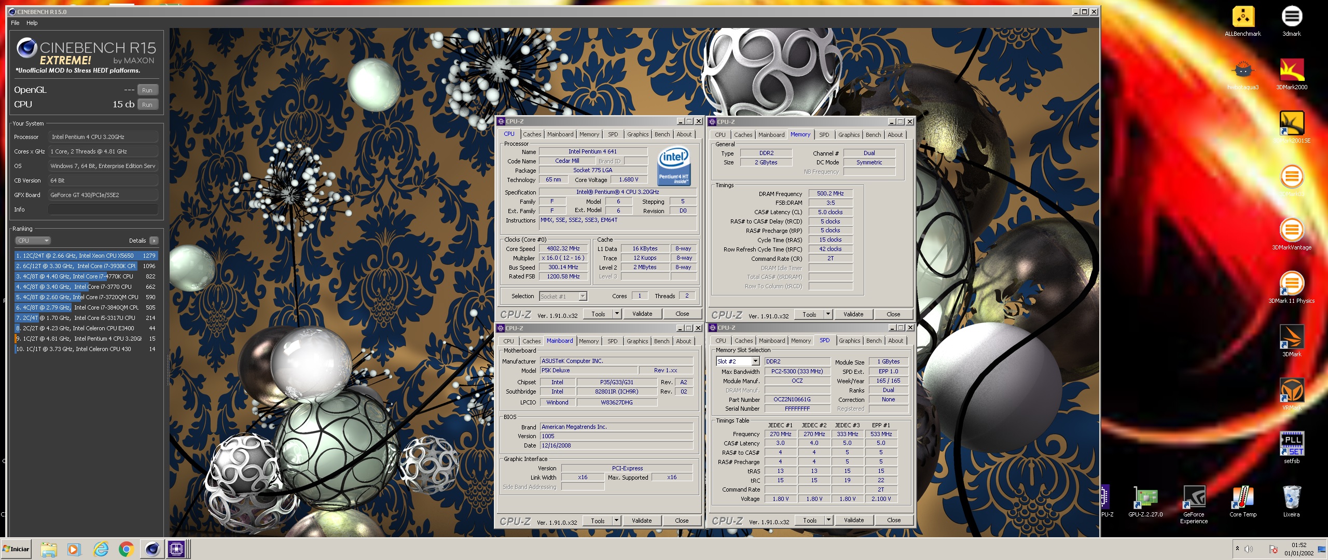Launch 3DMark 11 Physics shortcut
This screenshot has width=1328, height=560.
click(1292, 288)
